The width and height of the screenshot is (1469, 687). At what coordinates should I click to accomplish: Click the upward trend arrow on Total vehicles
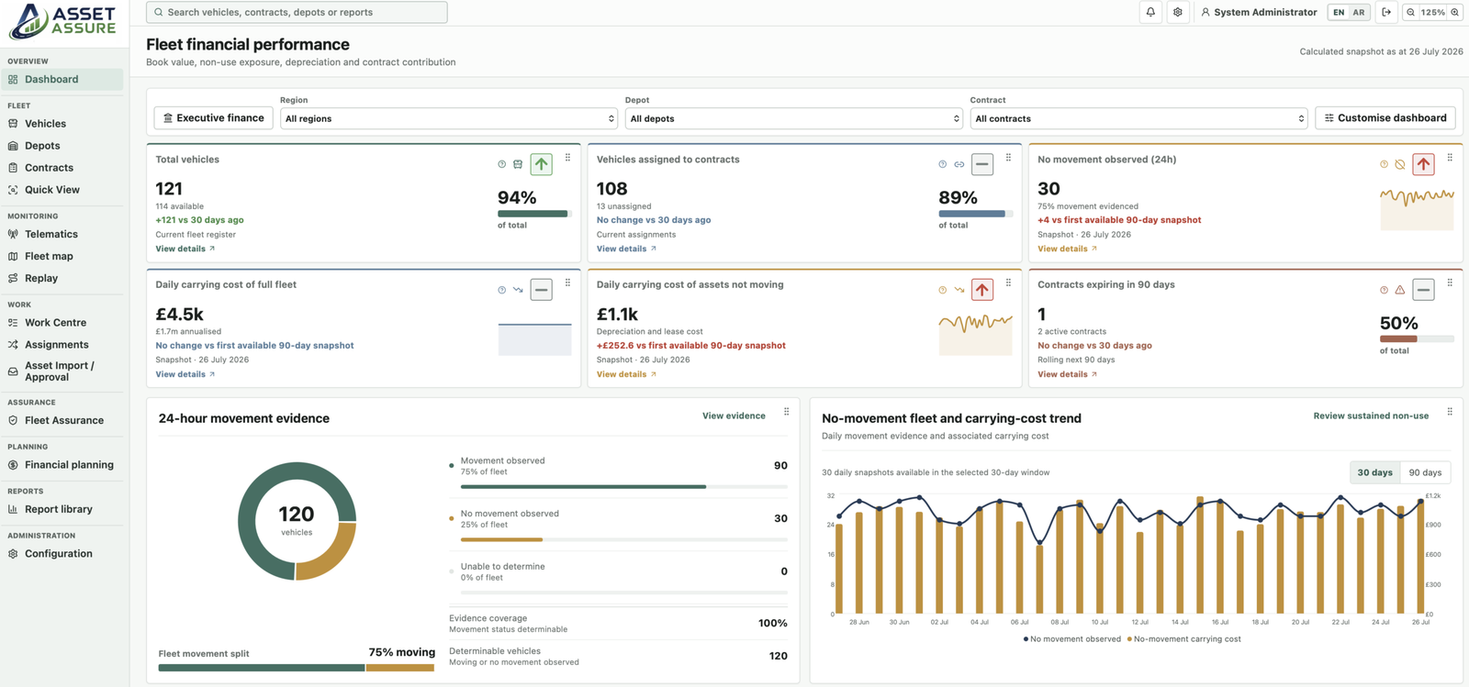[x=542, y=164]
